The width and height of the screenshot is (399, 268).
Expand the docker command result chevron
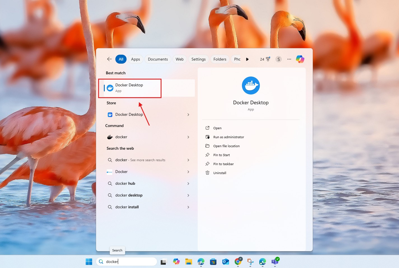click(x=188, y=137)
